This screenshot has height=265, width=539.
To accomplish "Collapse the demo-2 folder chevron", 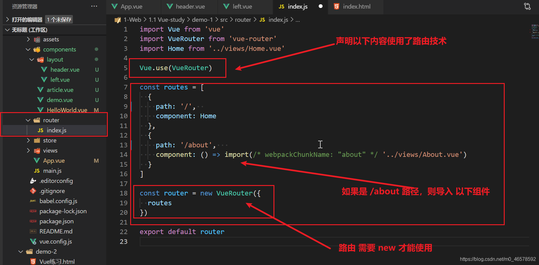I will click(x=21, y=252).
